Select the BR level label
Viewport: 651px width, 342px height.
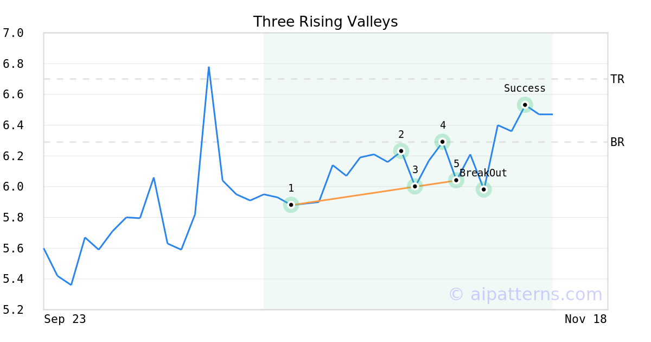(x=617, y=142)
